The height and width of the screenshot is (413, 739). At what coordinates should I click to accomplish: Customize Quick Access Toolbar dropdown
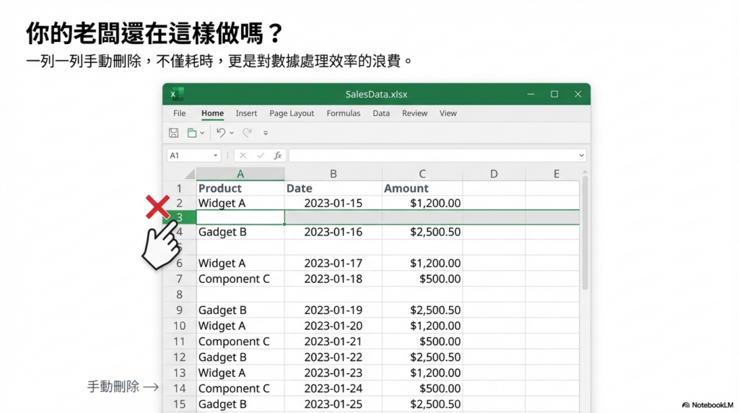tap(266, 134)
